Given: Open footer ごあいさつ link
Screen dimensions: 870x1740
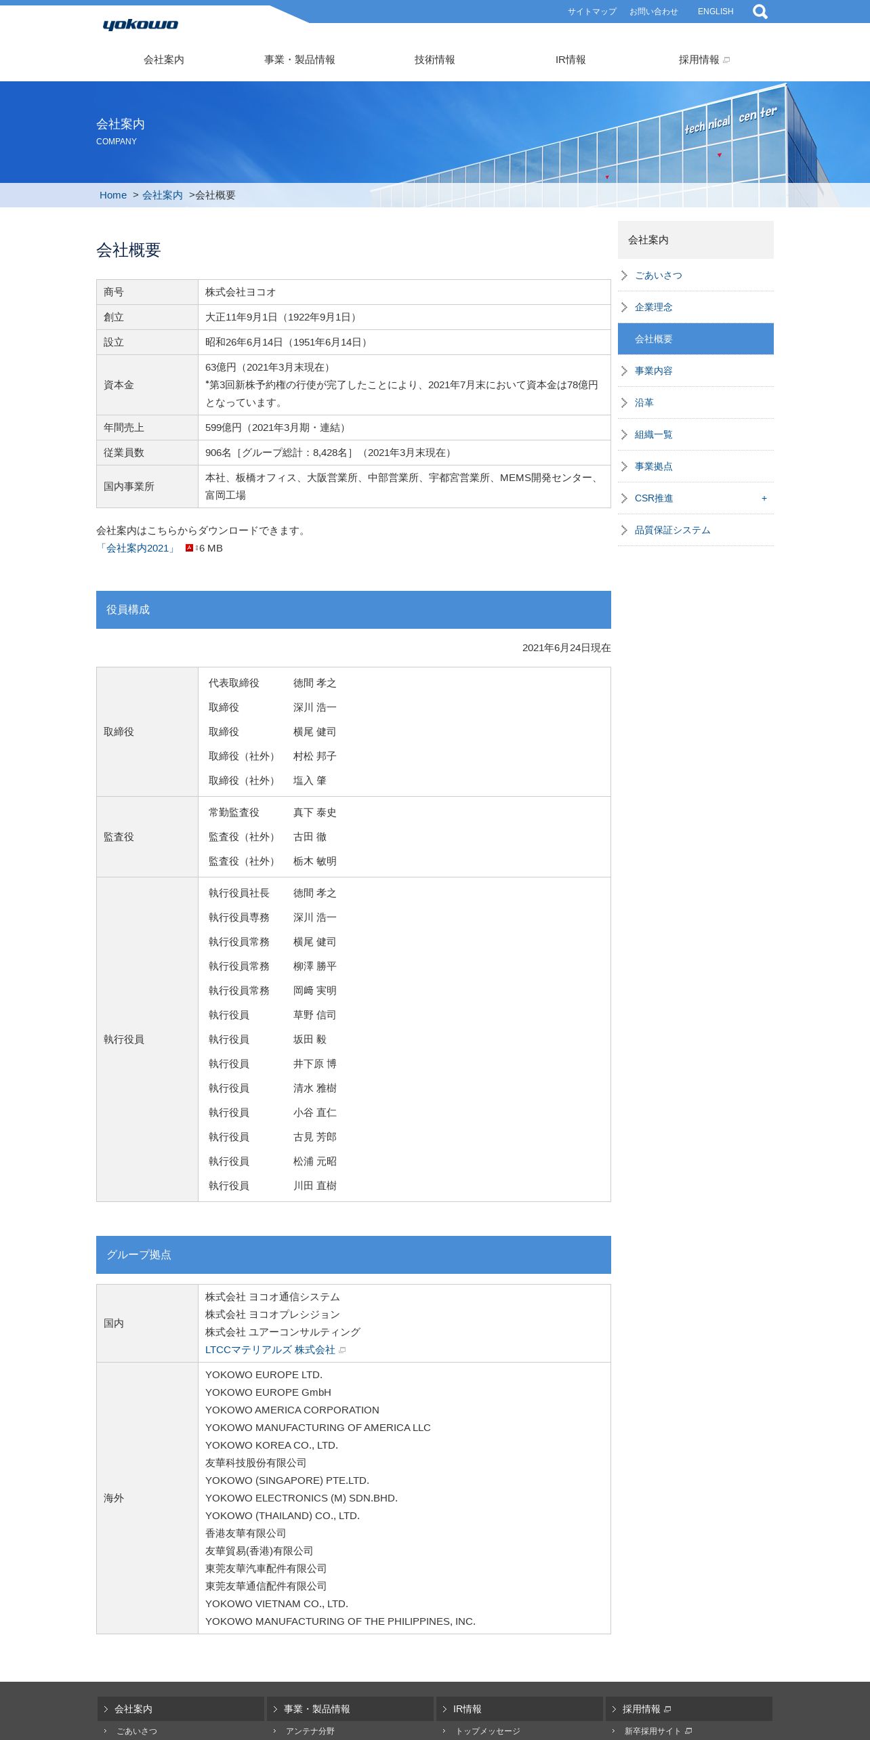Looking at the screenshot, I should click(137, 1731).
